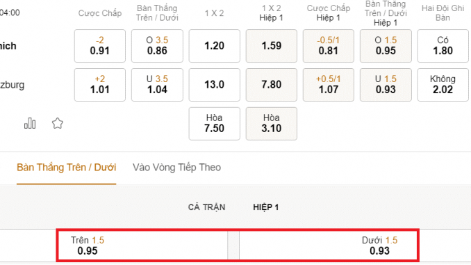Select the Bàn Thắng Trên / Dưới tab
The width and height of the screenshot is (471, 265).
[x=67, y=167]
